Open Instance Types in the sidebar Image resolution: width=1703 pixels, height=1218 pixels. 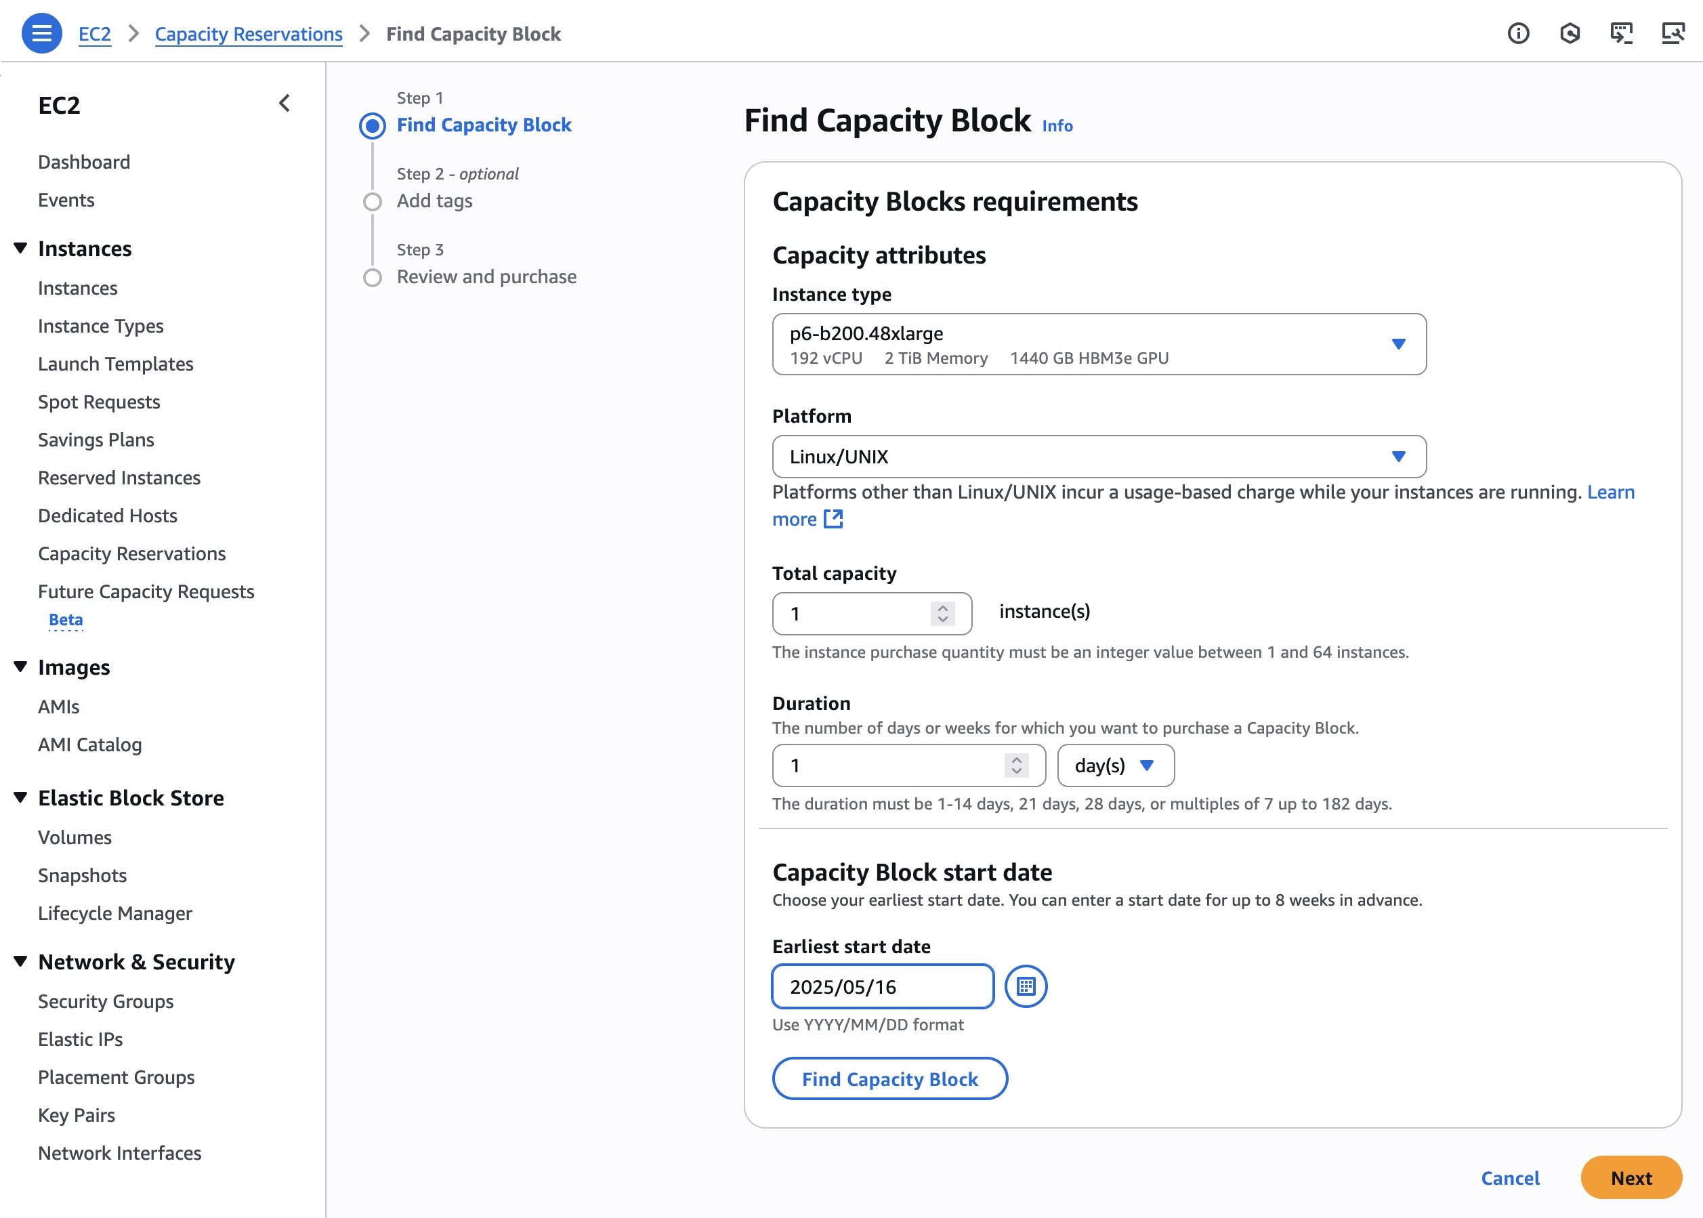click(100, 327)
